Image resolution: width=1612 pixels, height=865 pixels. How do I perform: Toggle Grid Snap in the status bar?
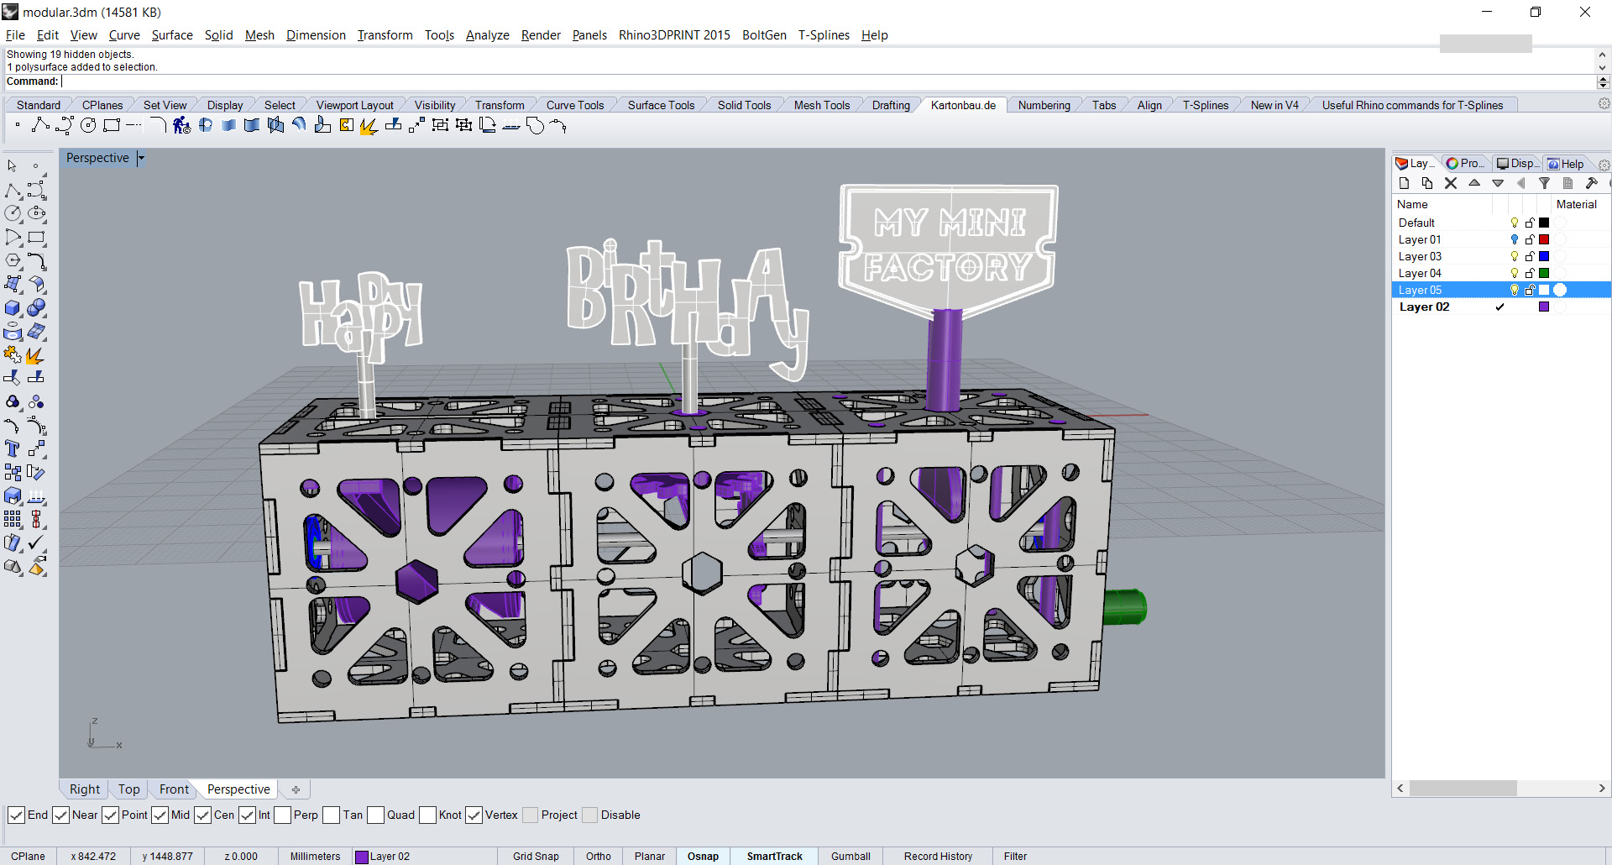[x=536, y=857]
